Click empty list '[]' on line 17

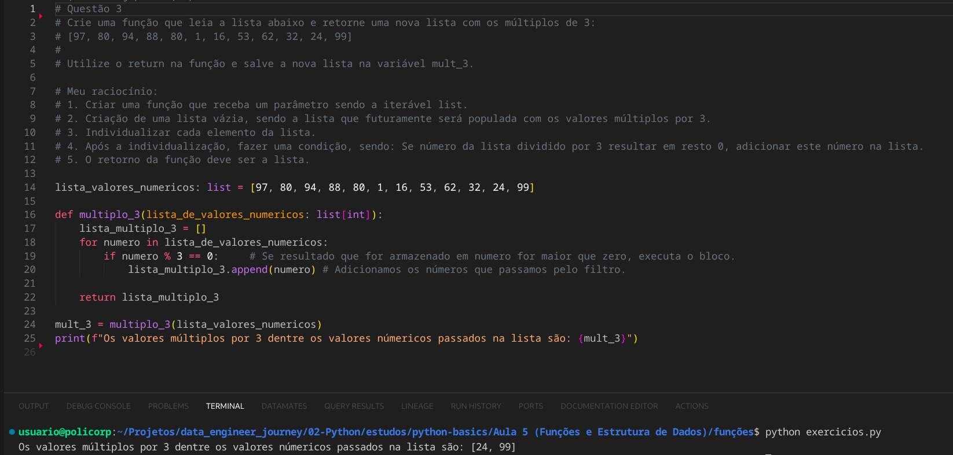click(201, 228)
